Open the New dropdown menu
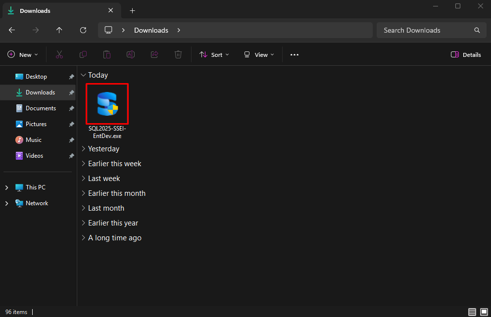The image size is (491, 317). 23,55
